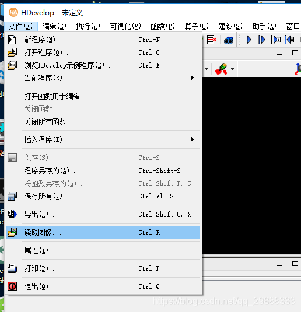This screenshot has width=301, height=312.
Task: Click Ctrl+R shortcut text
Action: [149, 232]
